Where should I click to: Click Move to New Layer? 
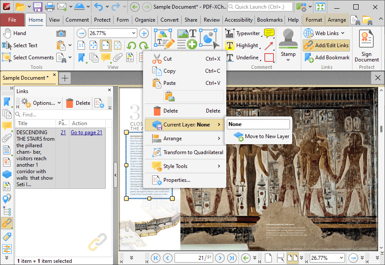[258, 136]
